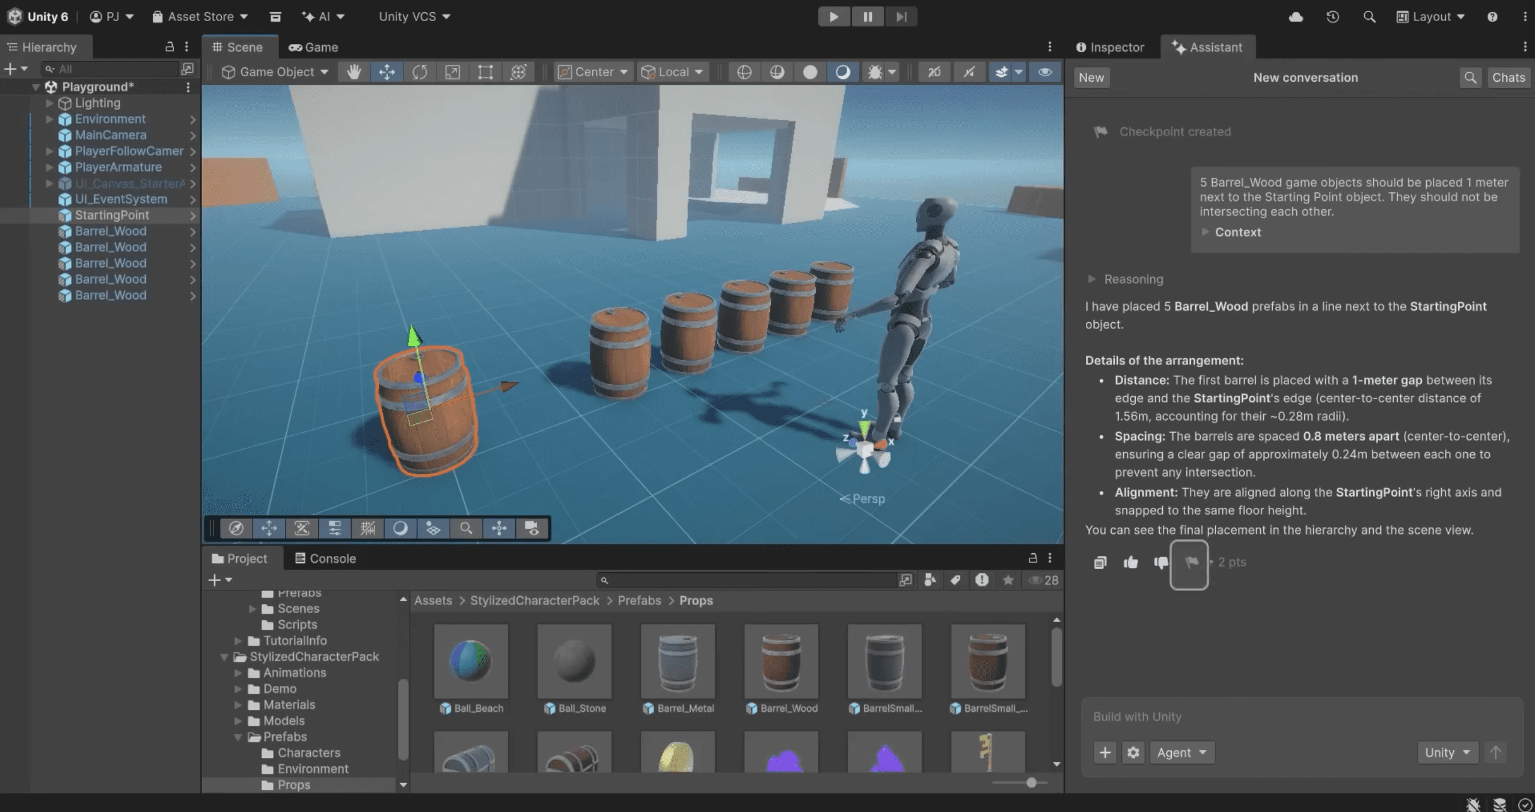Click the magnifier icon in scene overlay toolbar
Image resolution: width=1535 pixels, height=812 pixels.
466,528
